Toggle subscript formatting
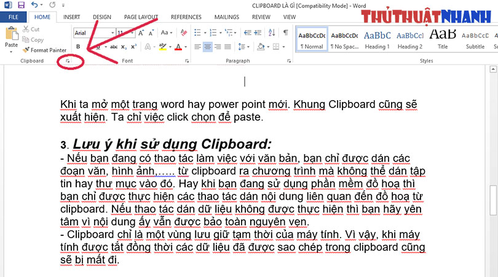 [x=124, y=47]
